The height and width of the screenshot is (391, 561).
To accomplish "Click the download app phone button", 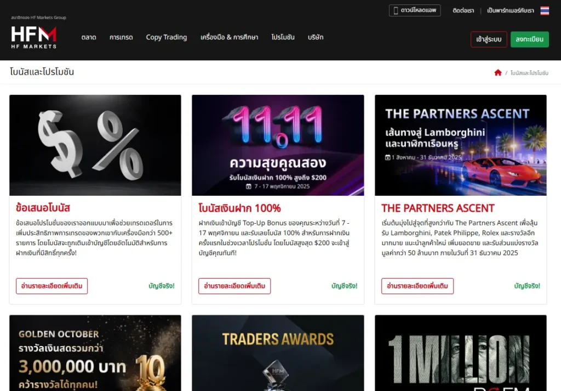I will 415,10.
